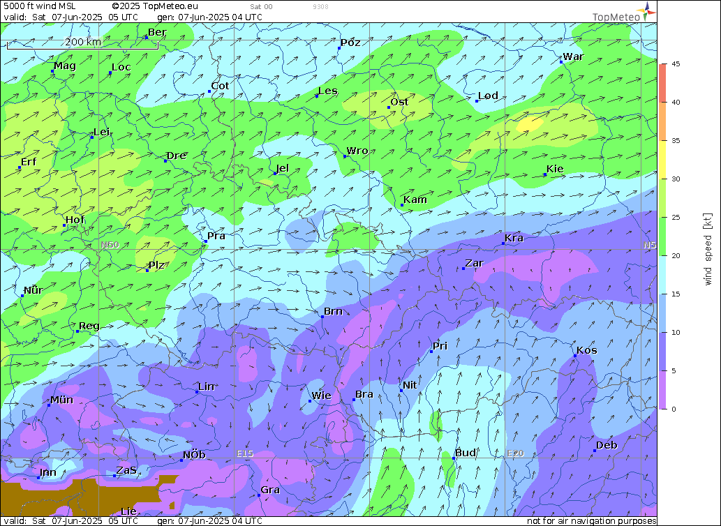Click the Kos city label
This screenshot has height=526, width=721.
587,350
